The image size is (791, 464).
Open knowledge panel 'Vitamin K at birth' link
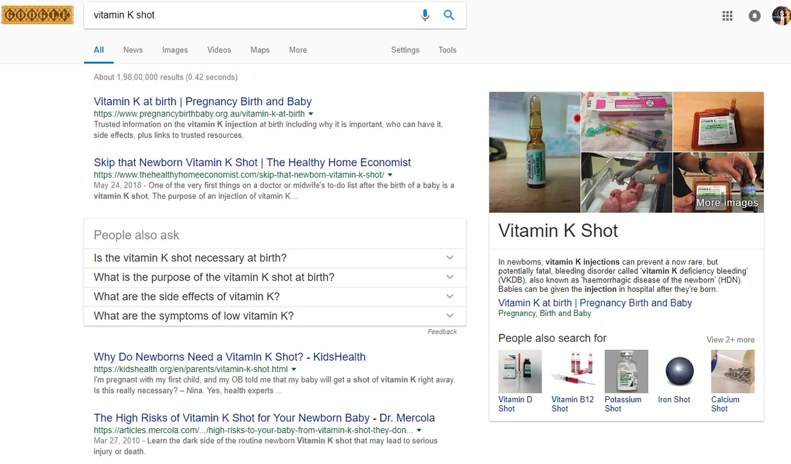coord(595,303)
